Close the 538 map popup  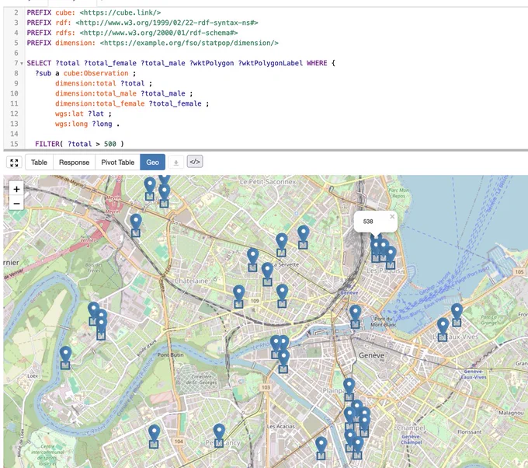[x=392, y=217]
